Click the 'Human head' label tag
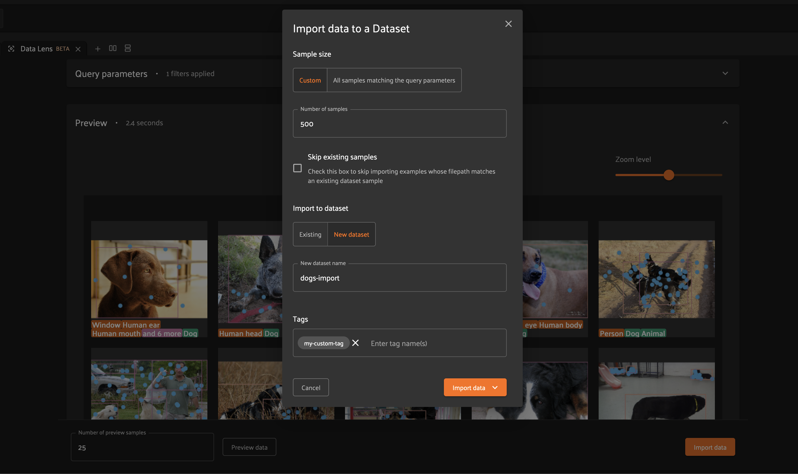Screen dimensions: 798x474 pyautogui.click(x=240, y=333)
